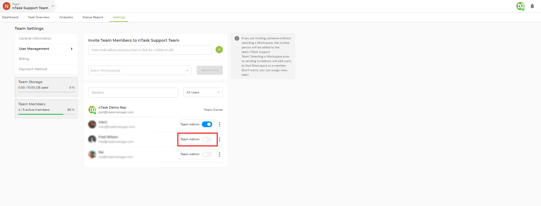Enable Team Admin for last member
The height and width of the screenshot is (206, 541).
pyautogui.click(x=207, y=154)
